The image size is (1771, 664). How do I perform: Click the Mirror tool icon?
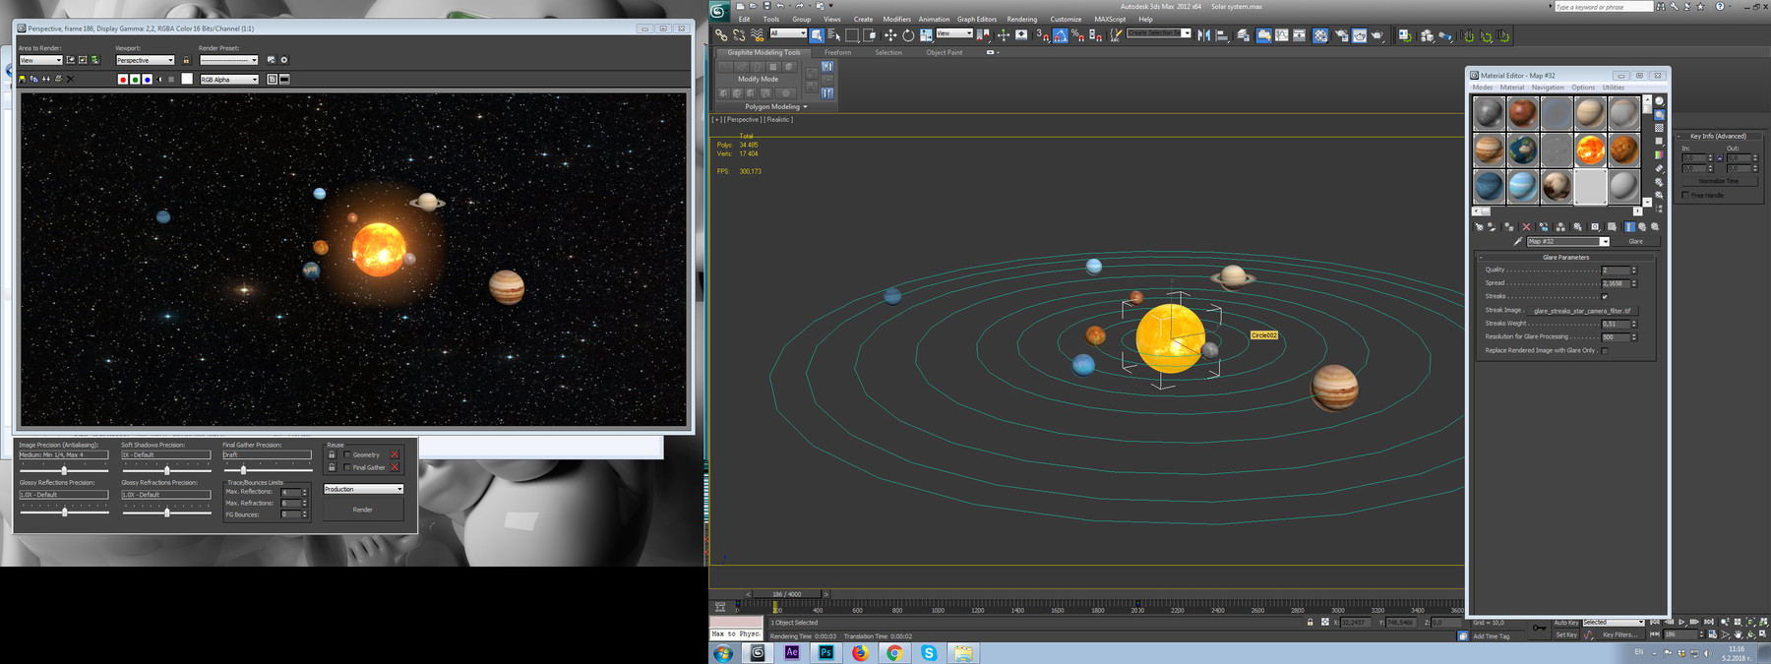pos(1203,35)
